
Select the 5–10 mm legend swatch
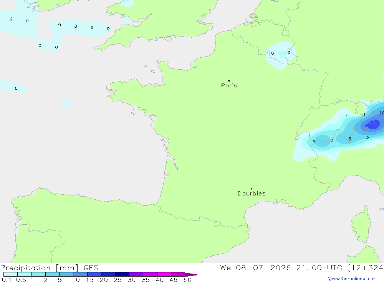[x=66, y=274]
